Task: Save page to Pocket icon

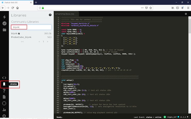Action: (x=146, y=8)
